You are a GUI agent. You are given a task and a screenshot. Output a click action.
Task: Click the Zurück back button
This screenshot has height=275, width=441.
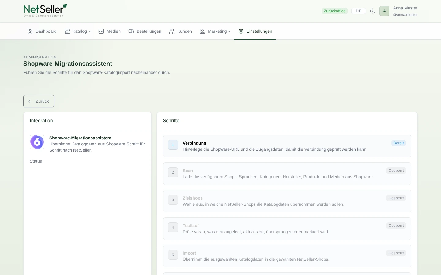click(x=39, y=101)
